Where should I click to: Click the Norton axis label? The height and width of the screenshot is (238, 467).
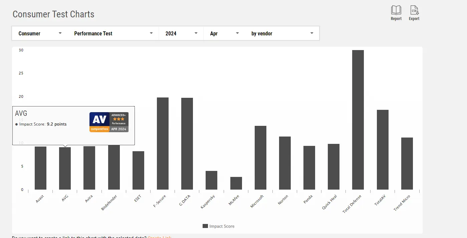[282, 200]
